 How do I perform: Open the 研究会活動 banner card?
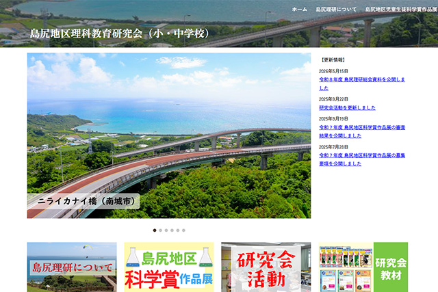tap(266, 267)
